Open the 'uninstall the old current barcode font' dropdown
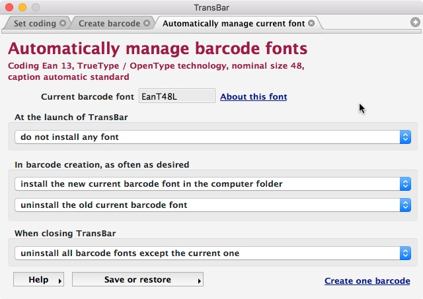The height and width of the screenshot is (299, 423). [213, 205]
